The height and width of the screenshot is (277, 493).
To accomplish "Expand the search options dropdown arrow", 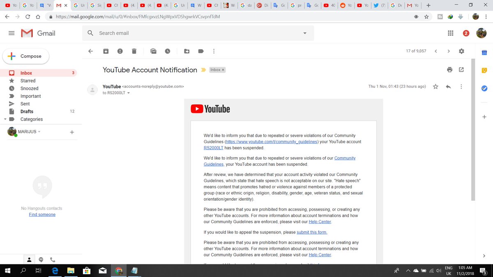I will pyautogui.click(x=305, y=33).
